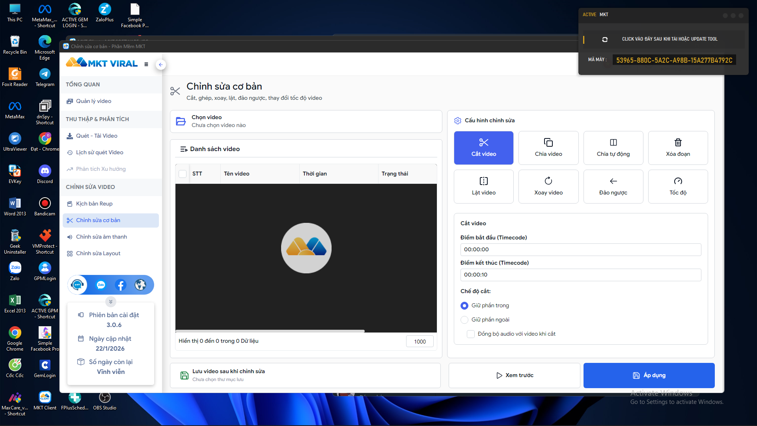Select the Giữ phần trong radio option
Viewport: 757px width, 426px height.
464,306
